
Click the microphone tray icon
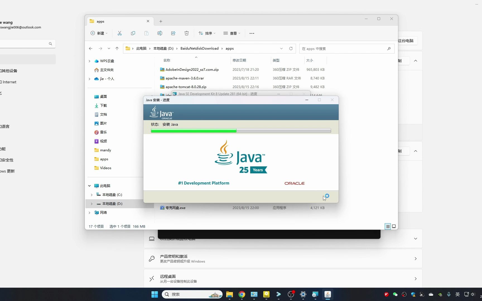tap(449, 294)
